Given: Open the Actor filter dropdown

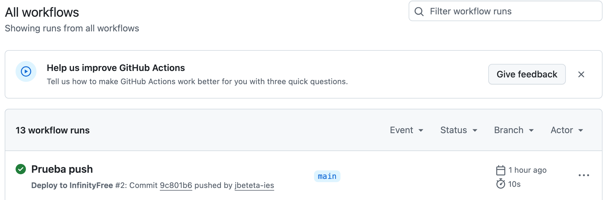Looking at the screenshot, I should point(566,130).
